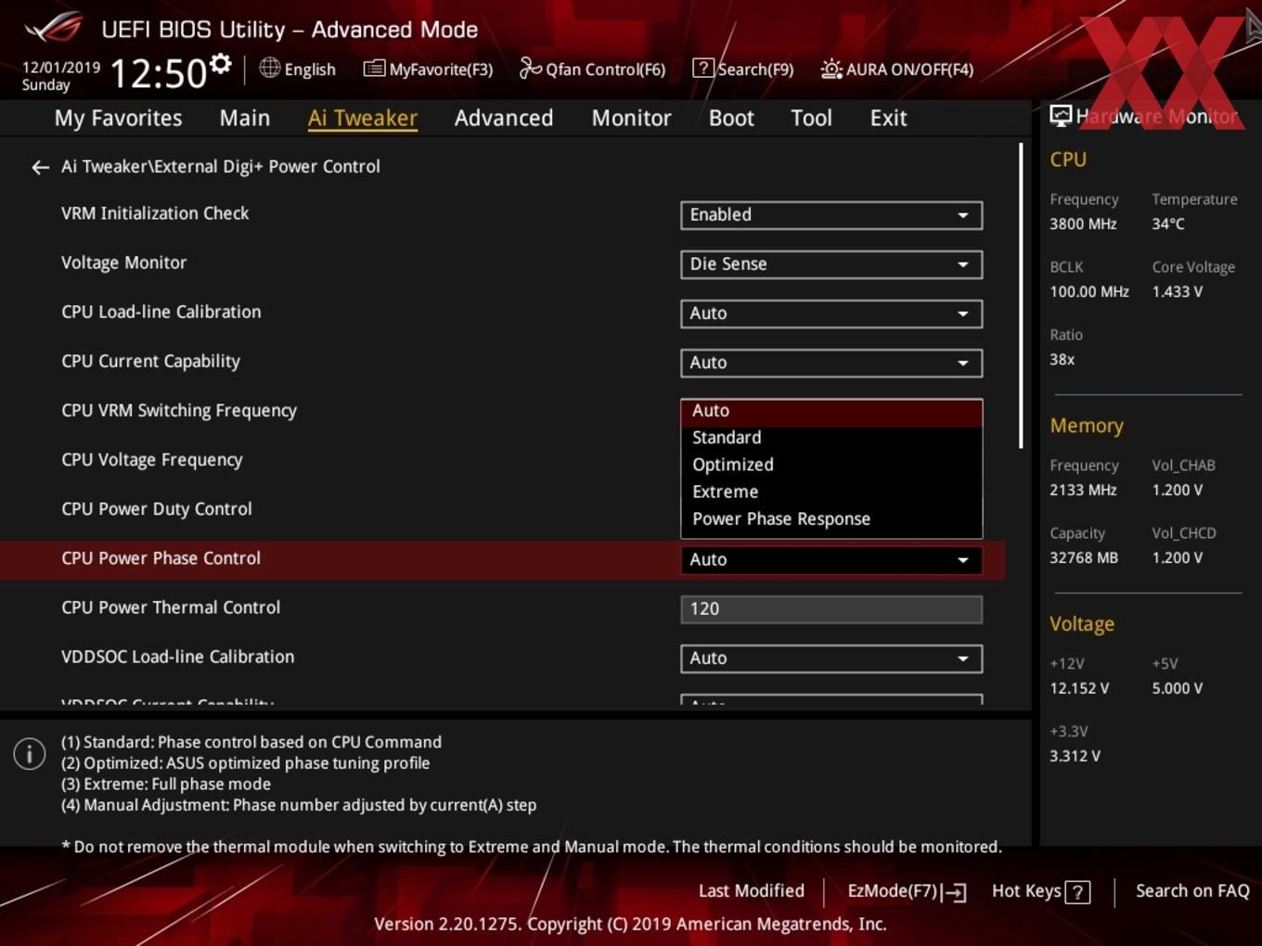1262x946 pixels.
Task: Switch to Main tab
Action: pos(245,118)
